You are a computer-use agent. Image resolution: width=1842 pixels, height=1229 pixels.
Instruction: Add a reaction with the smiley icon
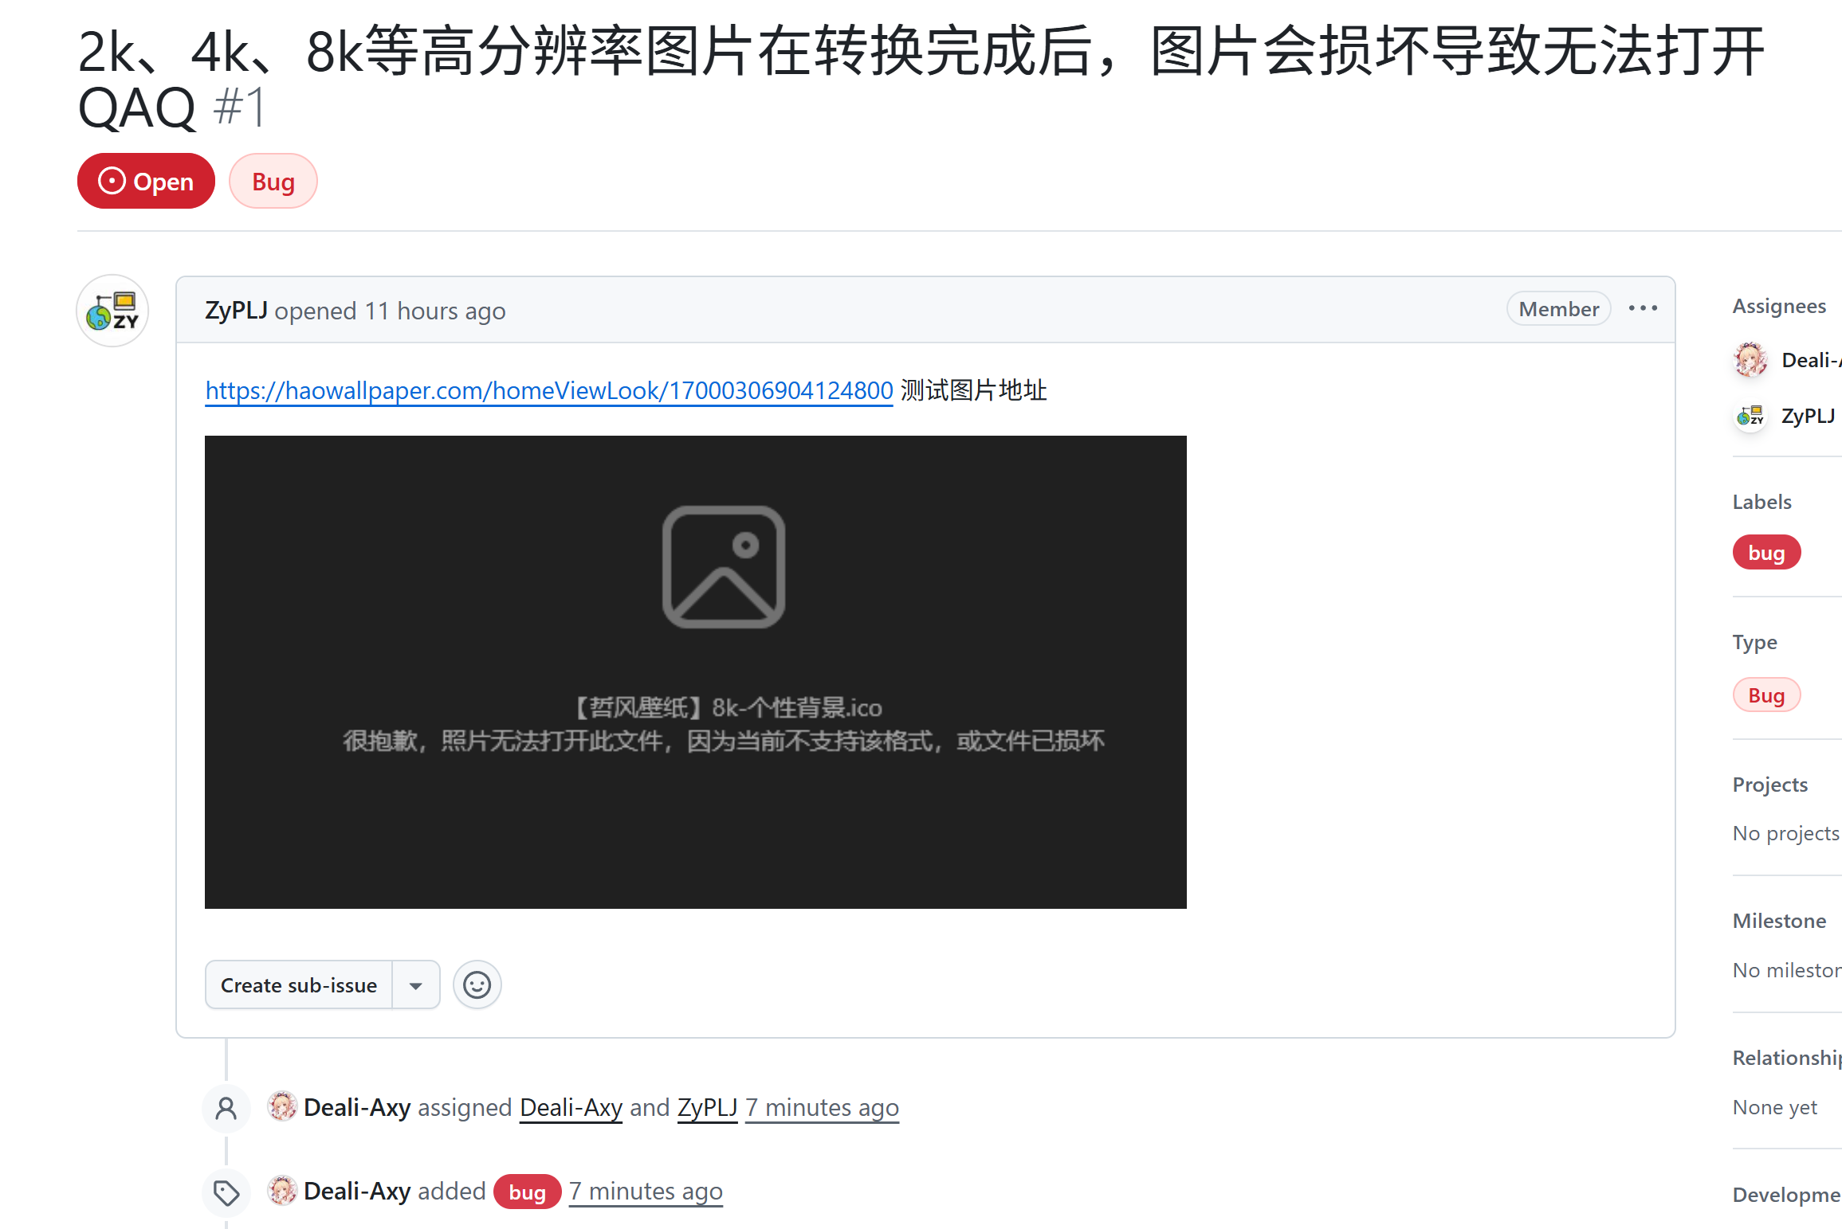pyautogui.click(x=477, y=985)
